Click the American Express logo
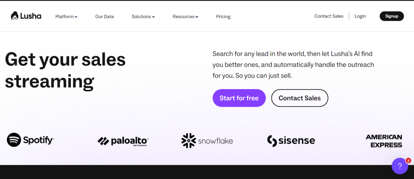This screenshot has width=414, height=179. pos(384,141)
